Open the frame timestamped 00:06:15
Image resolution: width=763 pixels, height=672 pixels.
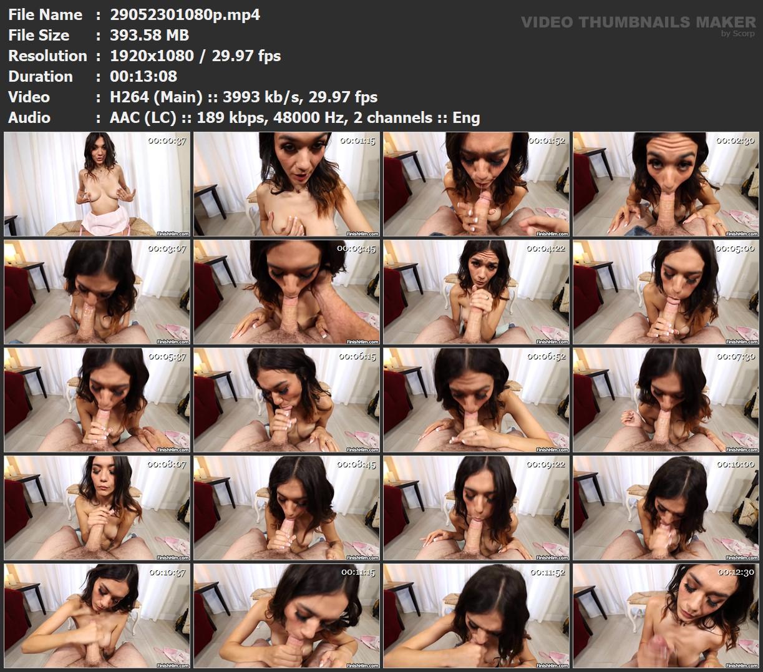pyautogui.click(x=286, y=400)
